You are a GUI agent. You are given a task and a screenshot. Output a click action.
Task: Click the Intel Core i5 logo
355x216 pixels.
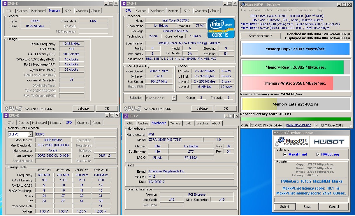click(221, 28)
